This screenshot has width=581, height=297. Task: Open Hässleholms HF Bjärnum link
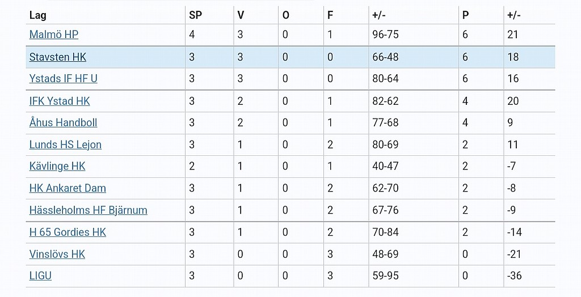point(88,210)
